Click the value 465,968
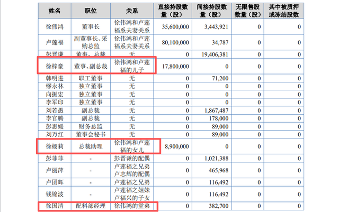This screenshot has height=212, width=339. point(219,171)
